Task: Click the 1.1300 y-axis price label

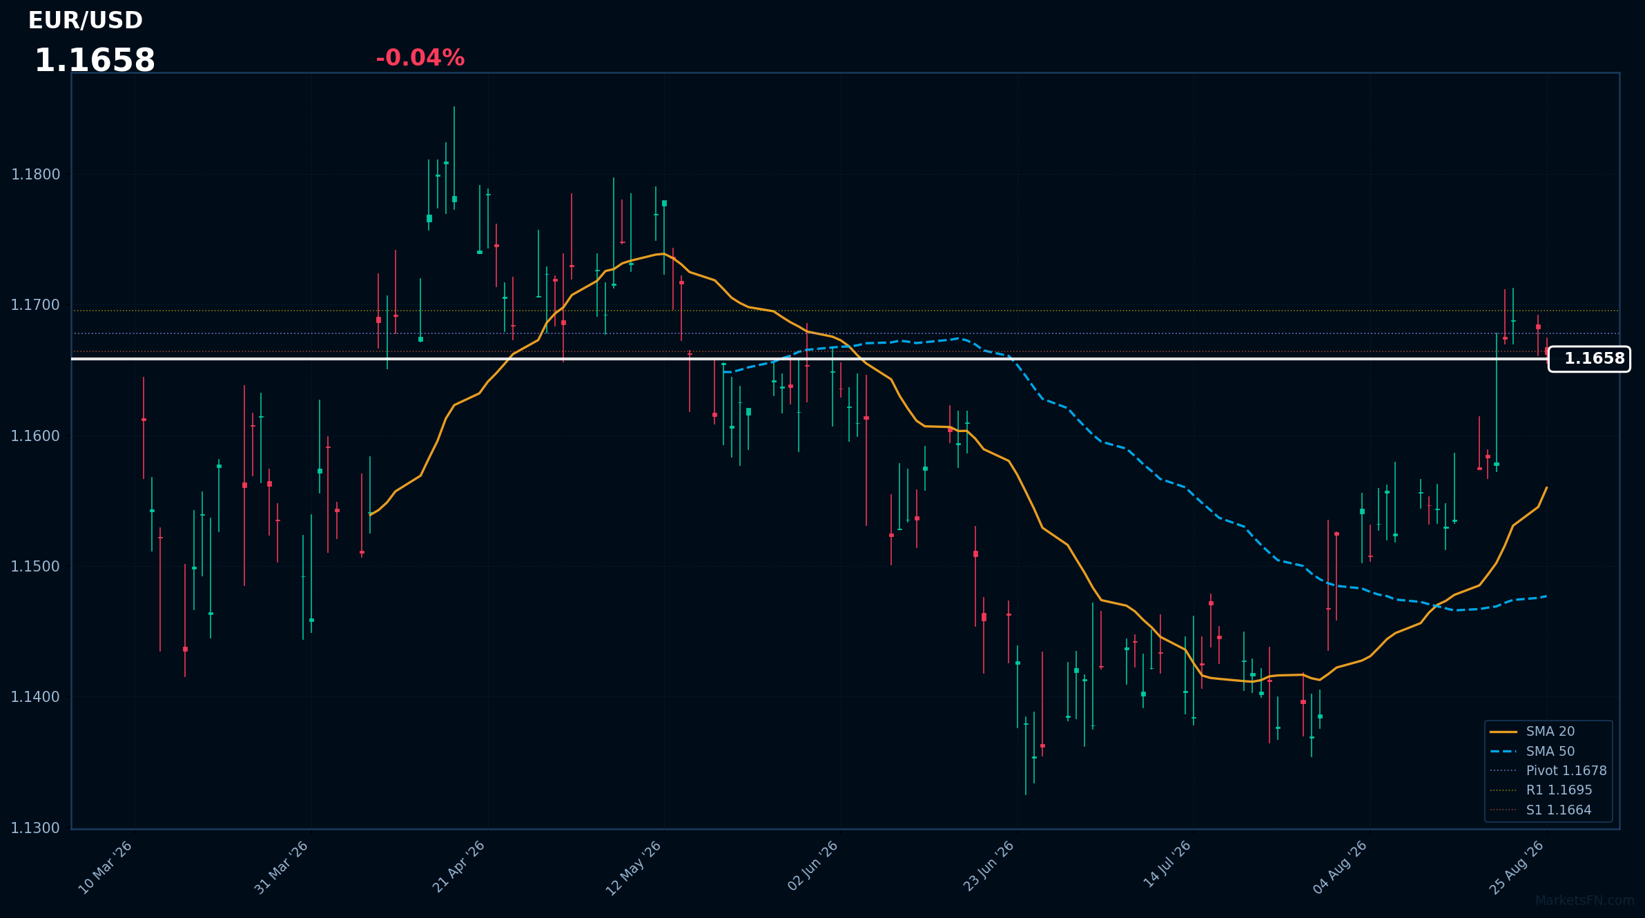Action: (36, 828)
